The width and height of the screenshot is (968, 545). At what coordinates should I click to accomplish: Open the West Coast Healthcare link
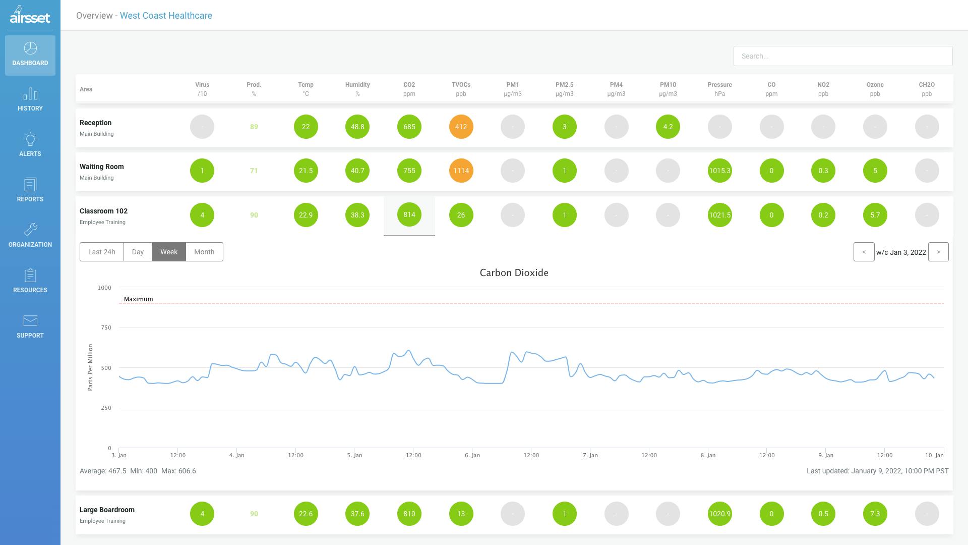pyautogui.click(x=166, y=16)
